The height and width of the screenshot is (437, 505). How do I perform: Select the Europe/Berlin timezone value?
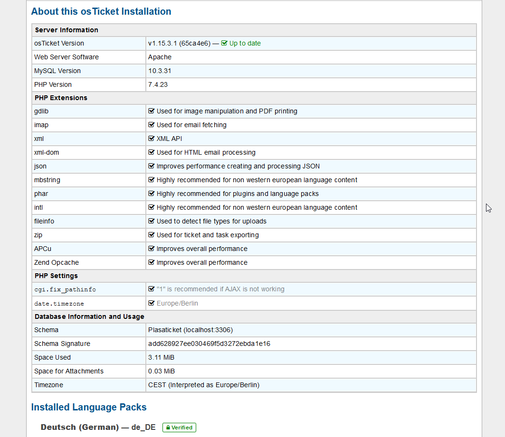click(177, 303)
